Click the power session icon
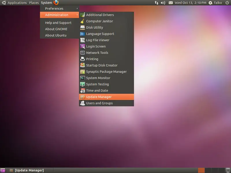Image resolution: width=231 pixels, height=173 pixels. (x=227, y=3)
